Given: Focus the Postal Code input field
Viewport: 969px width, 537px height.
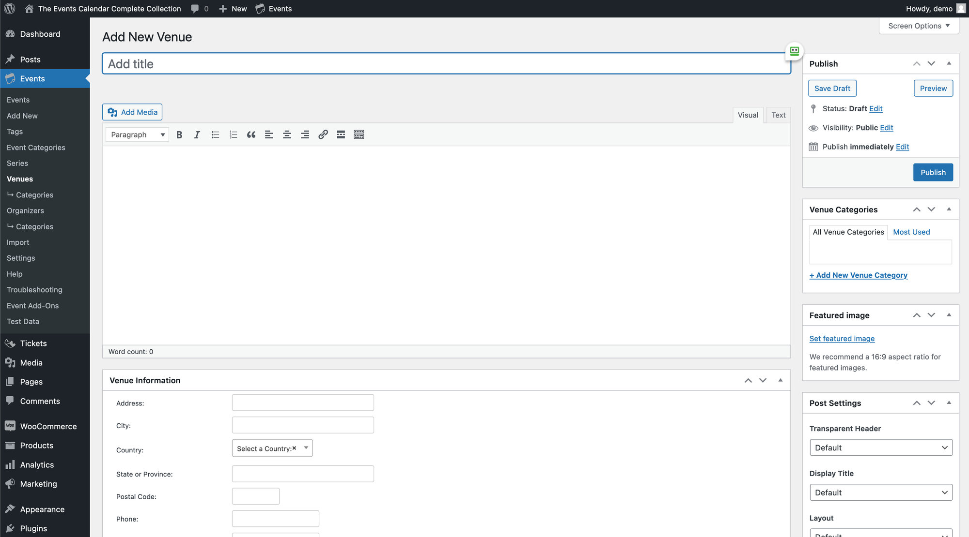Looking at the screenshot, I should click(x=256, y=496).
